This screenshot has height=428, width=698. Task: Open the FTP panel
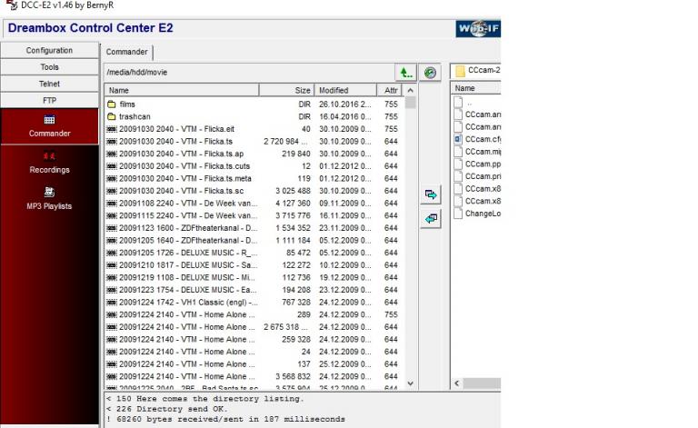tap(49, 100)
